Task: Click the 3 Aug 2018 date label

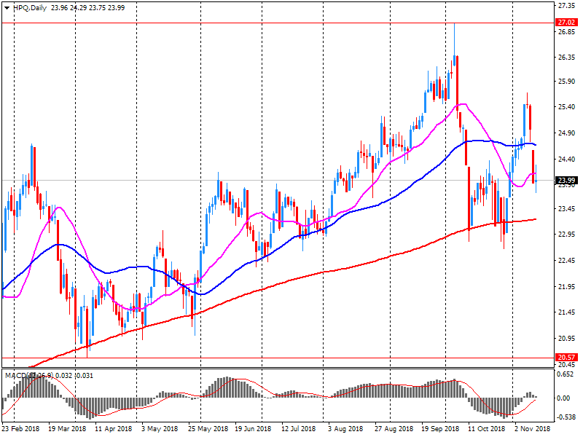Action: point(346,429)
